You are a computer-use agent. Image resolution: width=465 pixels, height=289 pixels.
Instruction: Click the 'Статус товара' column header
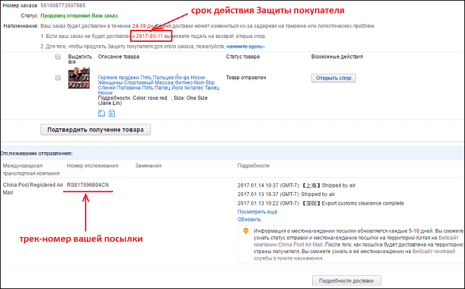click(x=243, y=56)
